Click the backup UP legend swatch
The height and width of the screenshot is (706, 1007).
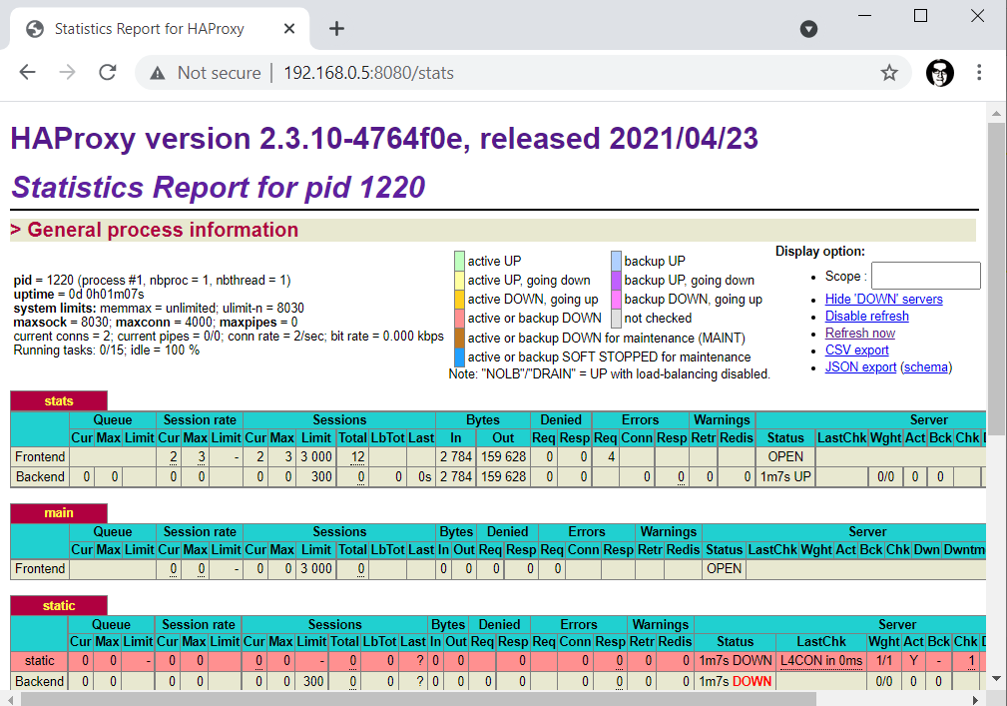[x=616, y=261]
